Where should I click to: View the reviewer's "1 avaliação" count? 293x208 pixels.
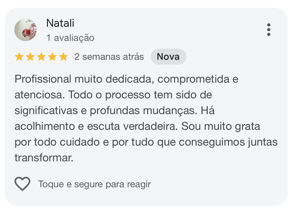tap(70, 38)
